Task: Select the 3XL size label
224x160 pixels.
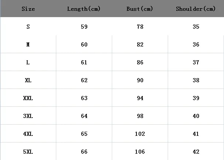Action: [x=28, y=116]
